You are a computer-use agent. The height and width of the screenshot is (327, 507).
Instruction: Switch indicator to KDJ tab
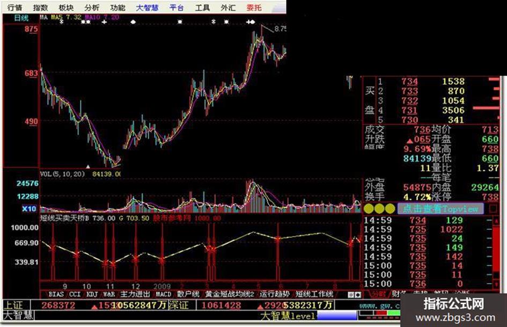[92, 294]
